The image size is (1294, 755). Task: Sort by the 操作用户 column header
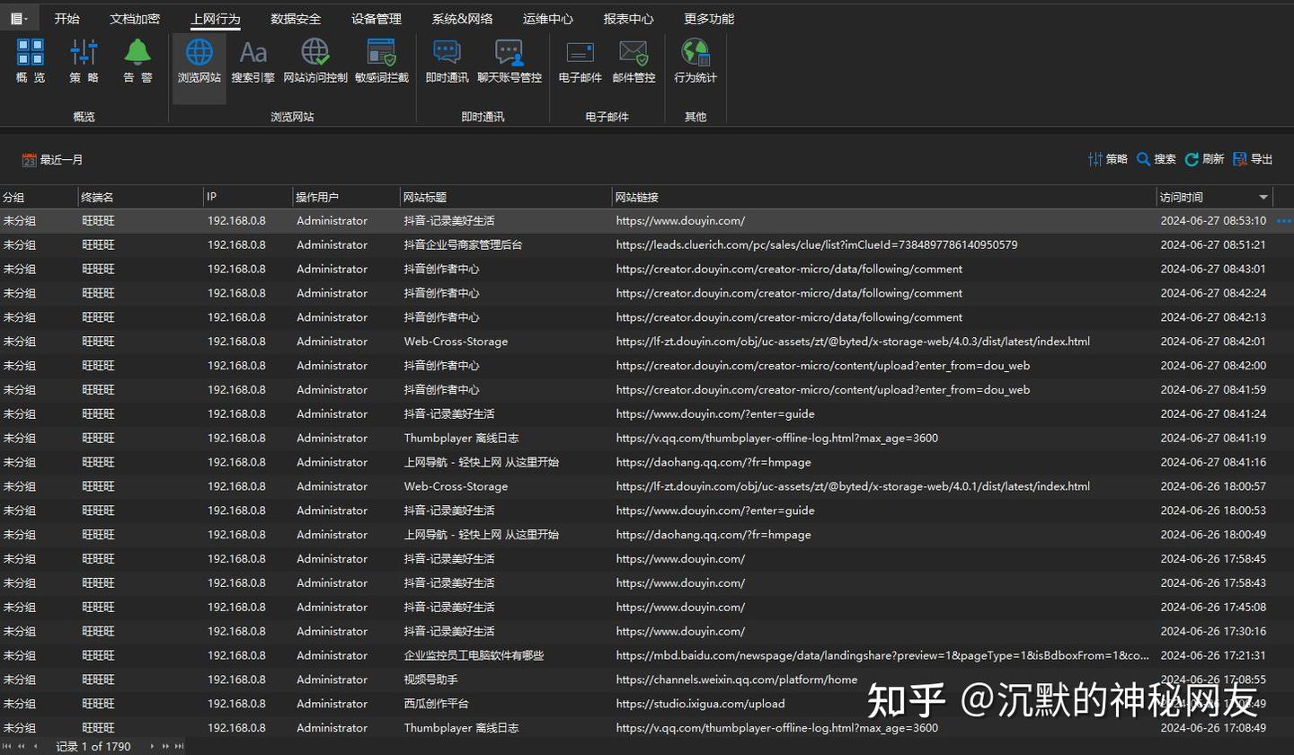[347, 198]
